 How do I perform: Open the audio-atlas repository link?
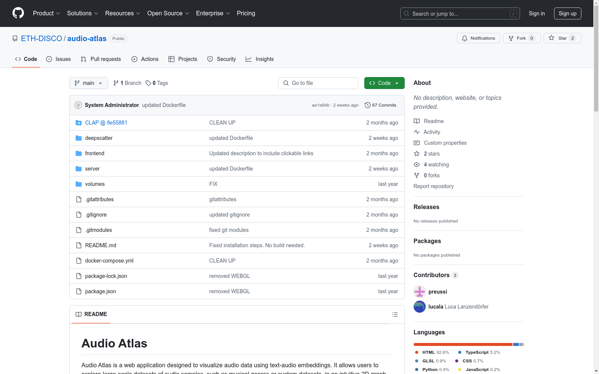click(87, 39)
